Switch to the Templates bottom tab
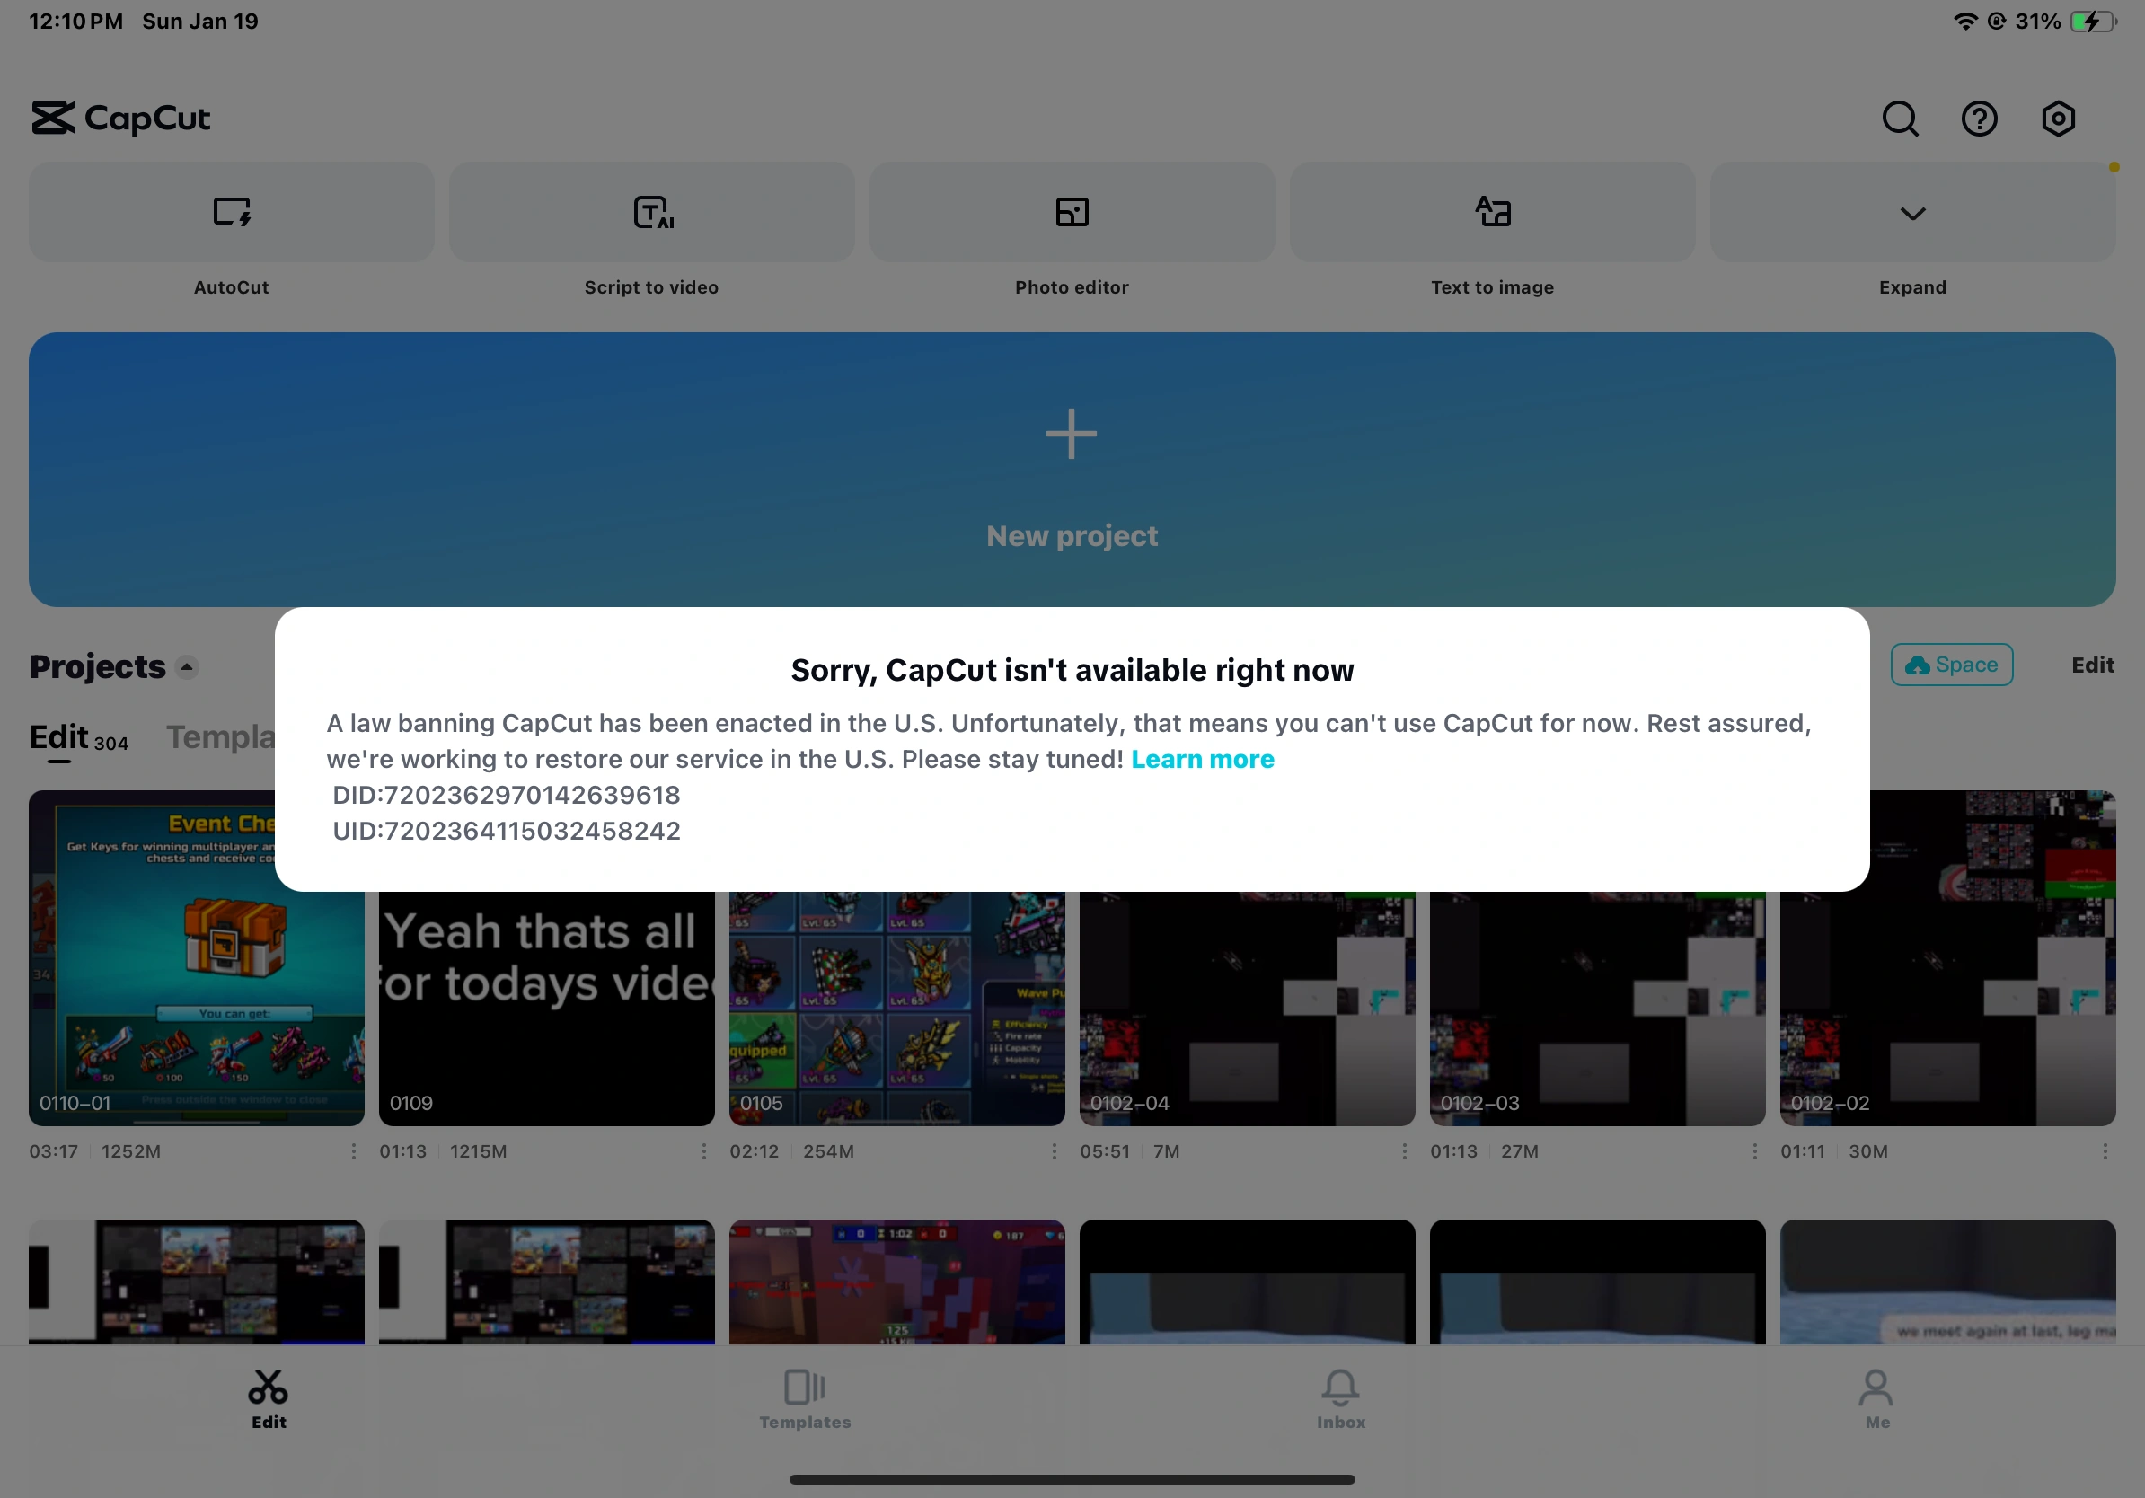Viewport: 2145px width, 1498px height. 805,1397
